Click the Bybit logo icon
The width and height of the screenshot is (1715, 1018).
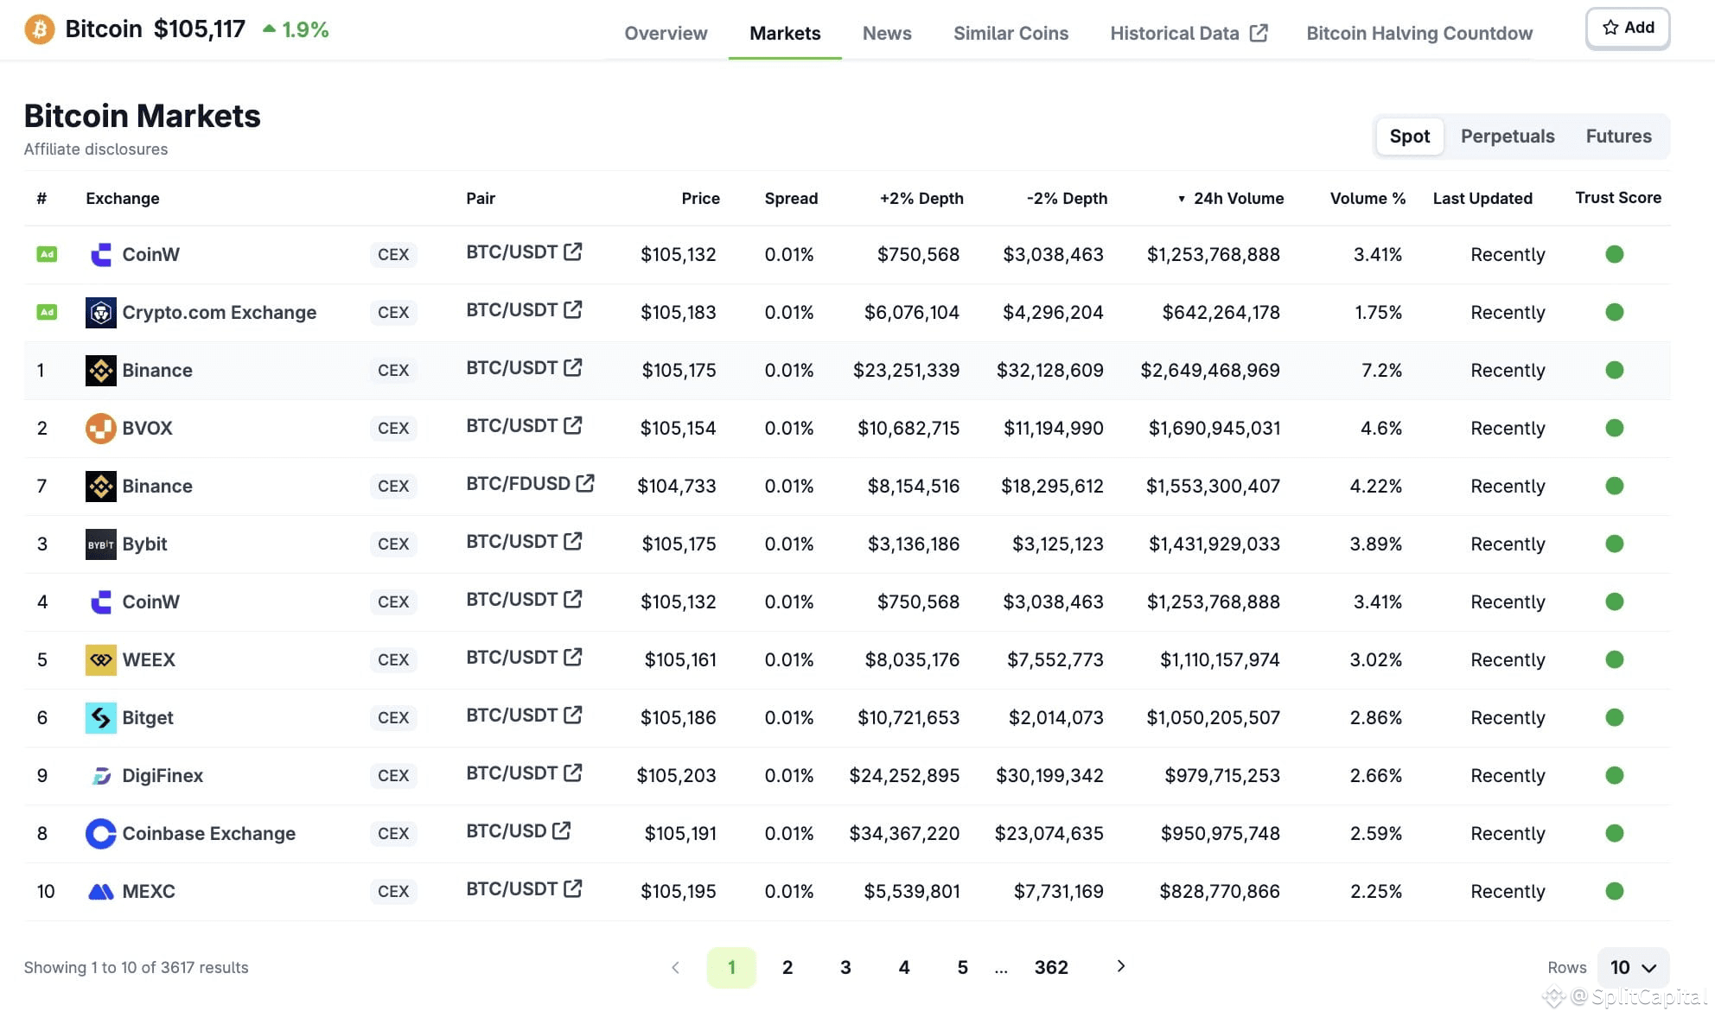(101, 544)
